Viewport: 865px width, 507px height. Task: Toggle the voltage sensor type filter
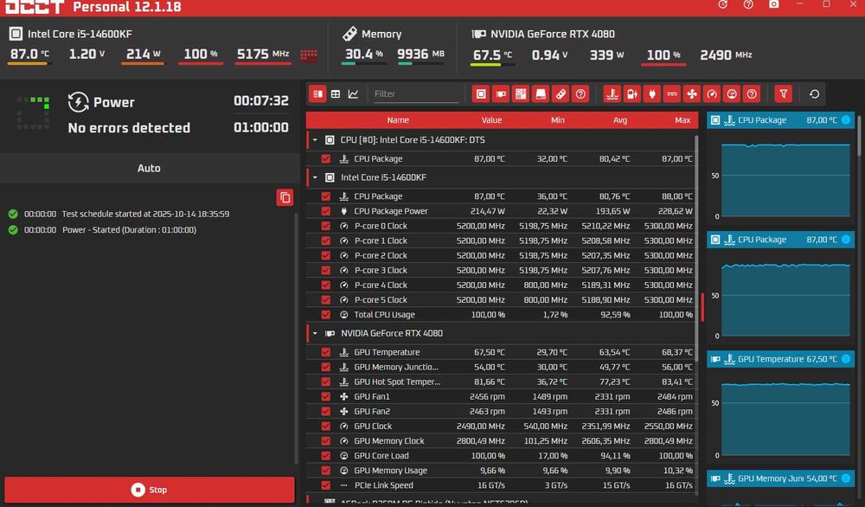[632, 93]
